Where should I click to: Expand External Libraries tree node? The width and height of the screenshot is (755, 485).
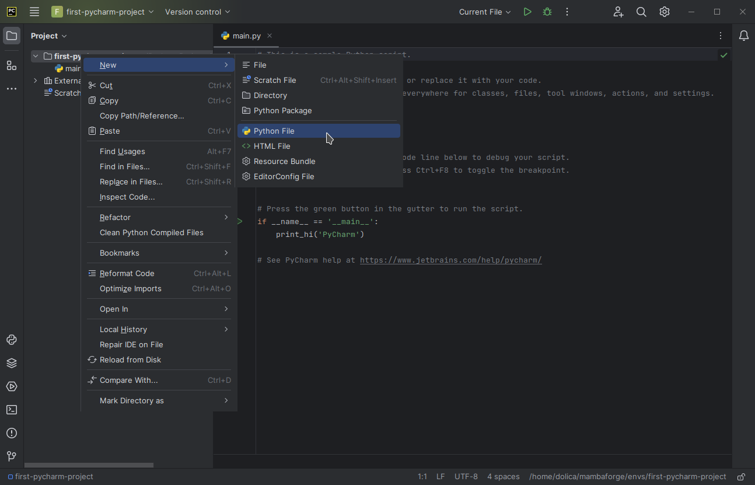coord(36,81)
